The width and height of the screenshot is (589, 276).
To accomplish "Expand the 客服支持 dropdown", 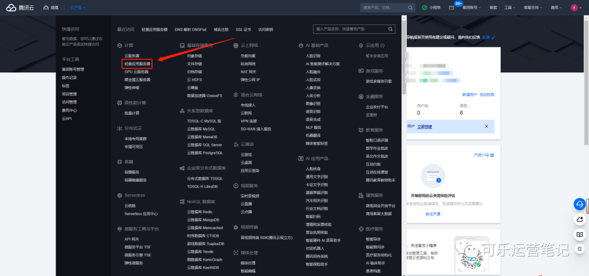I will tap(533, 8).
